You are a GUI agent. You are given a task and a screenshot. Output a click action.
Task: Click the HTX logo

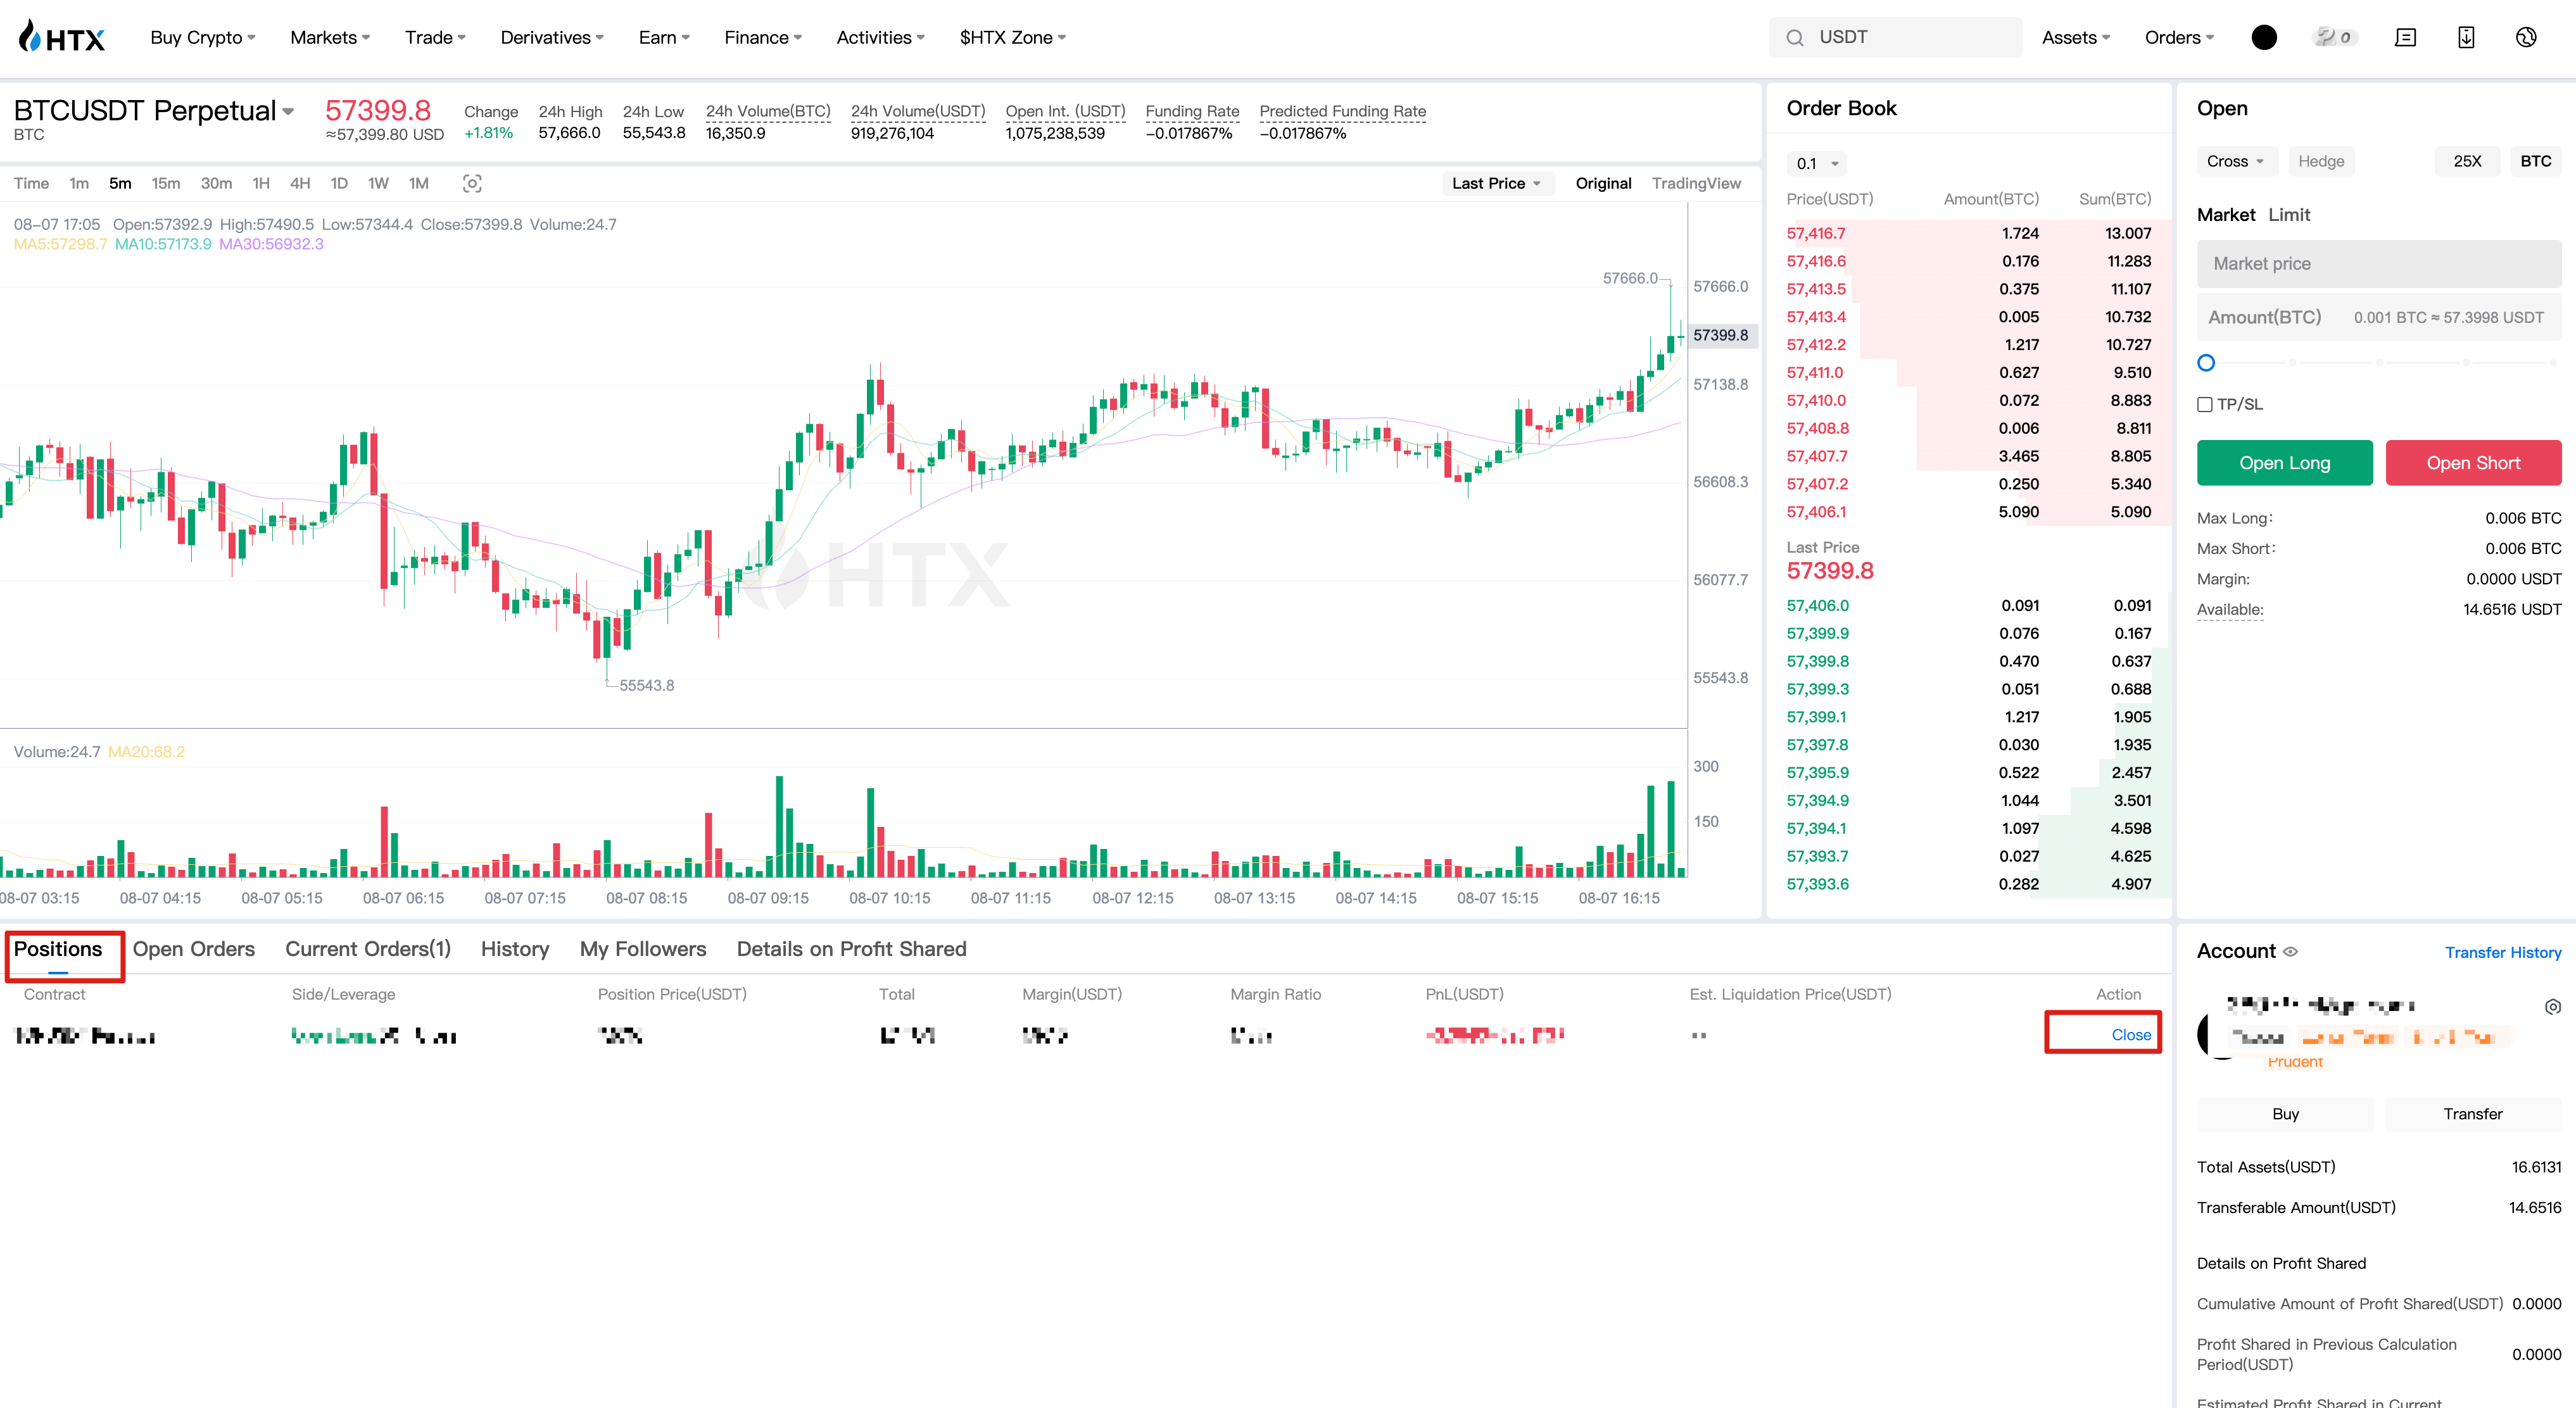[62, 37]
